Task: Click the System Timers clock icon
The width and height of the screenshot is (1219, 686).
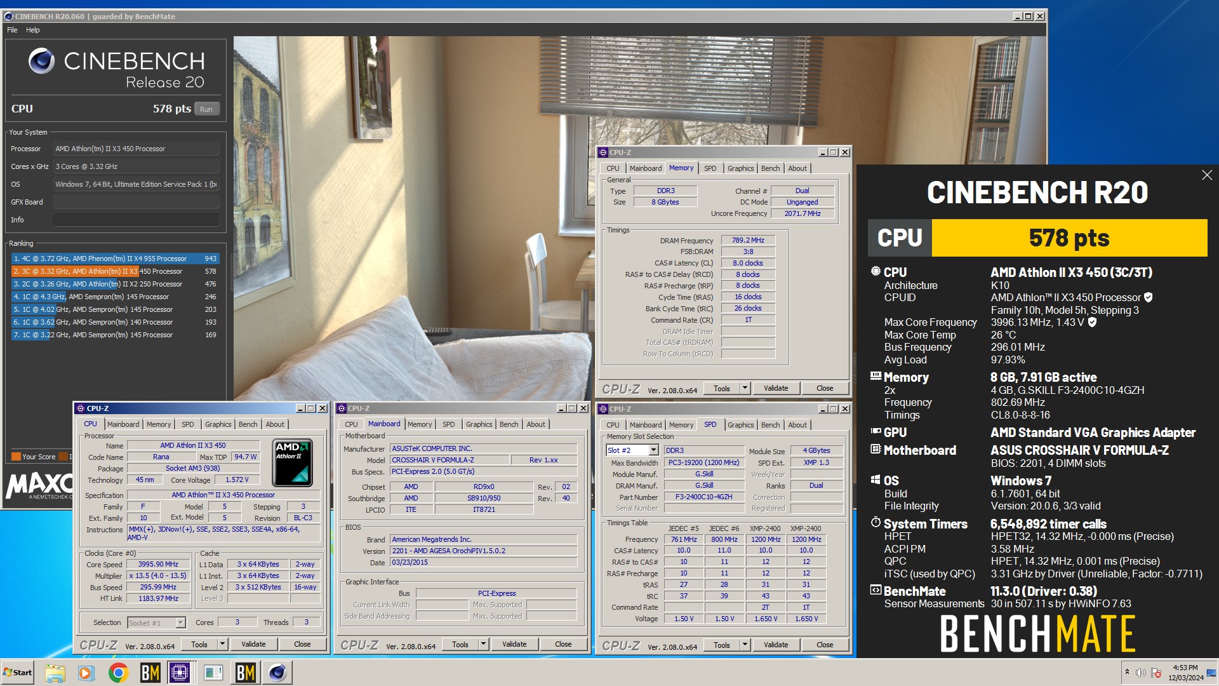Action: click(876, 523)
